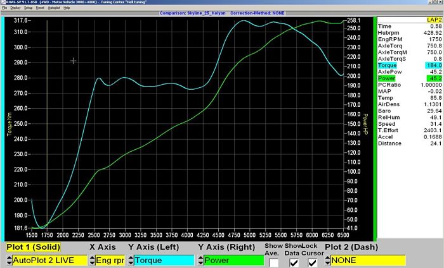
Task: Click the 1500 rpm x-axis label
Action: tap(32, 235)
